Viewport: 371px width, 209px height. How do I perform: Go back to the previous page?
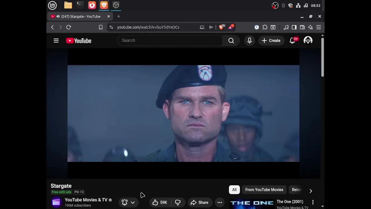52,27
